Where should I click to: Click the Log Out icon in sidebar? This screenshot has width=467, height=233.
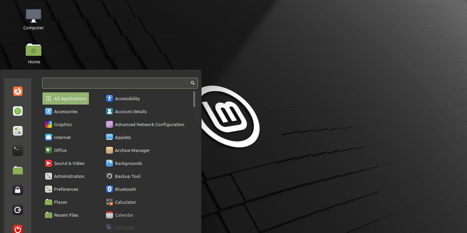pos(18,210)
